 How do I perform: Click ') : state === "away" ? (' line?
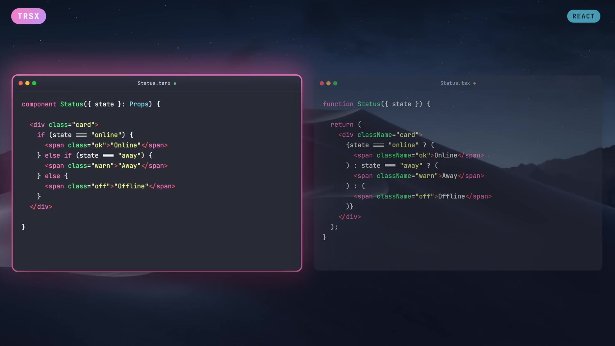pyautogui.click(x=392, y=166)
